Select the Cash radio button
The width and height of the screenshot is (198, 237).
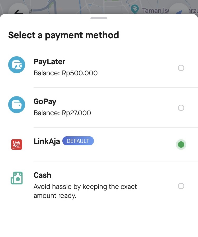181,186
